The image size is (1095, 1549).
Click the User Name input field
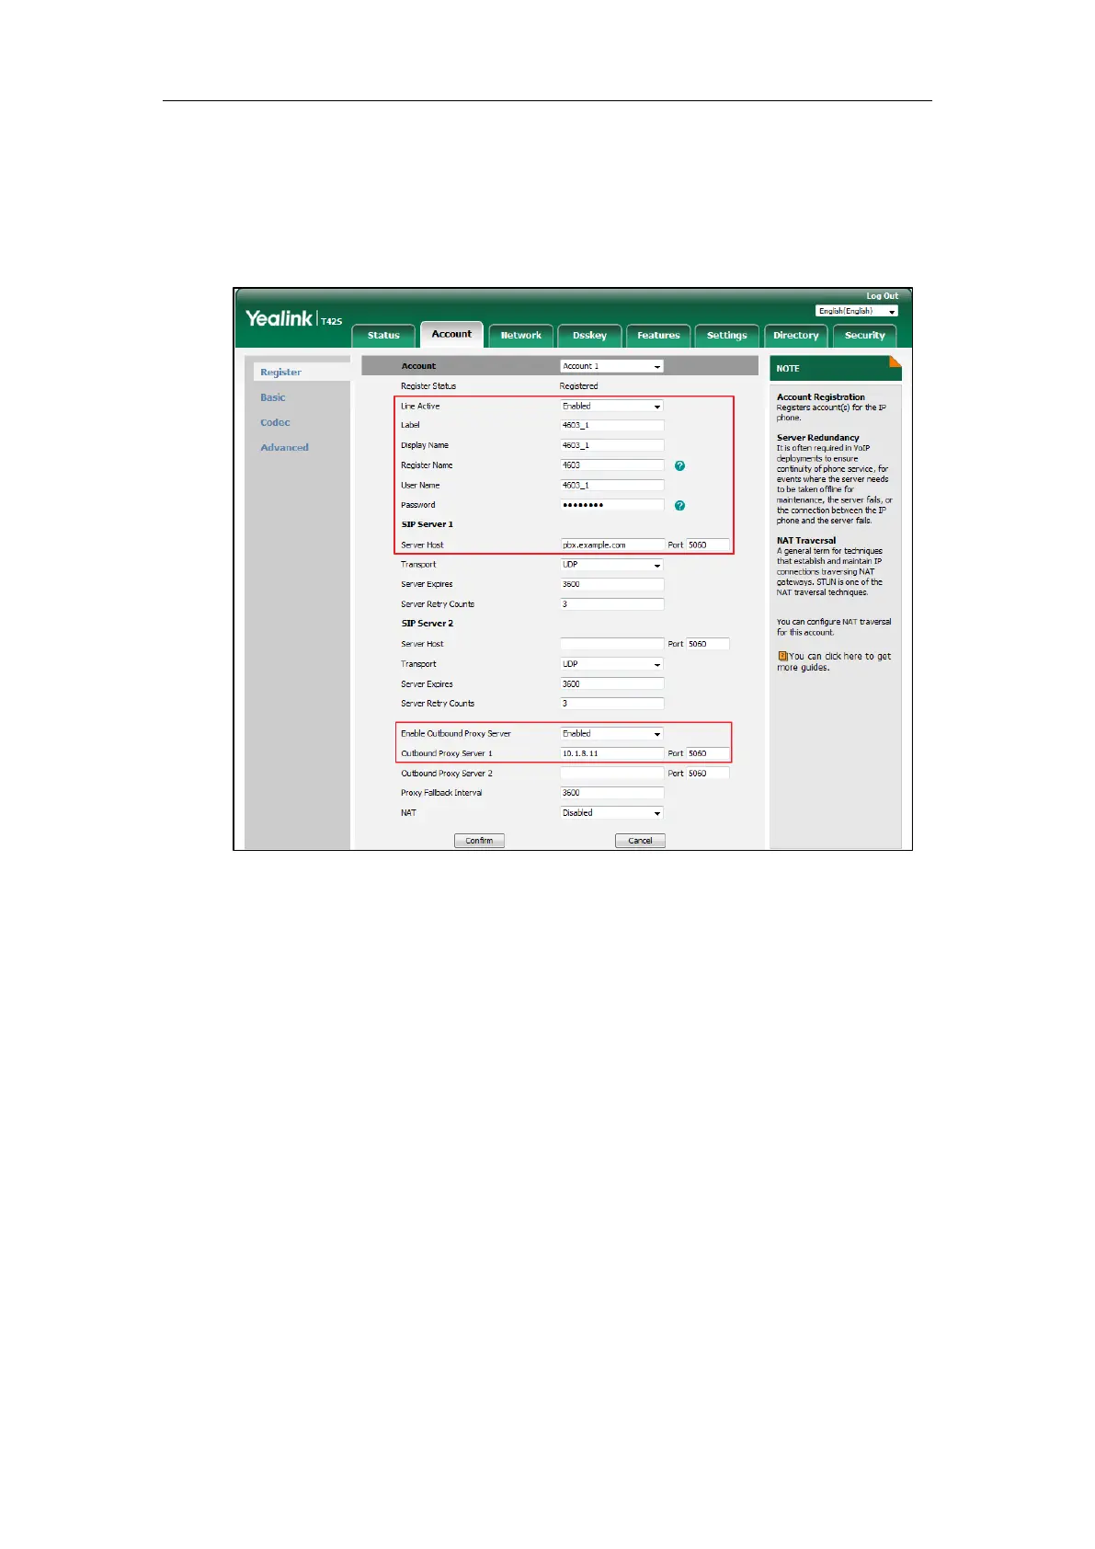[611, 486]
